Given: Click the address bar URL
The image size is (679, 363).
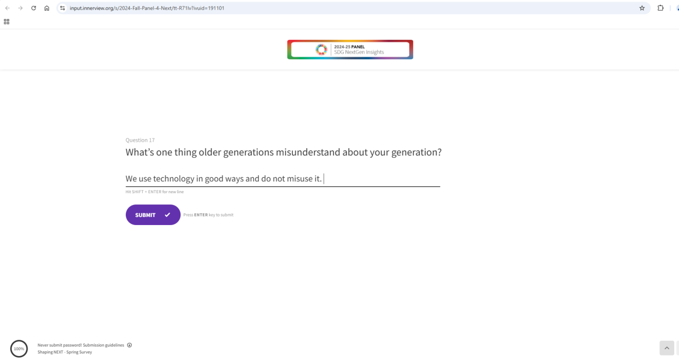Looking at the screenshot, I should tap(147, 8).
